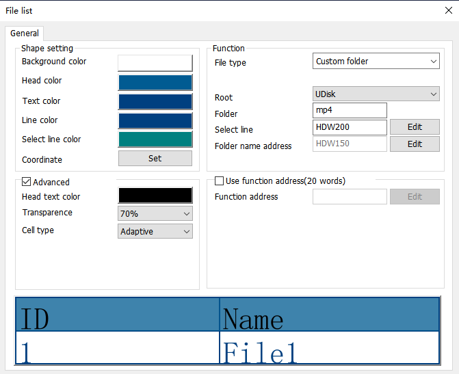Click the Folder input field

coord(350,110)
